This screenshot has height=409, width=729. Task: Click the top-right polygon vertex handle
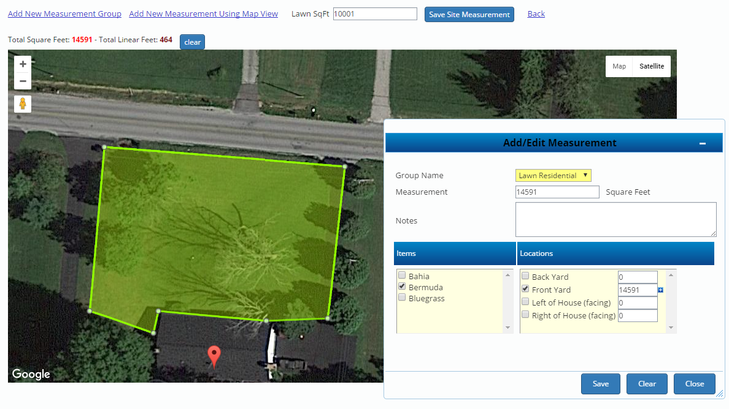344,166
